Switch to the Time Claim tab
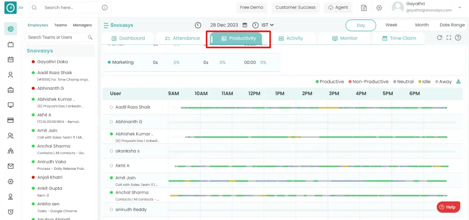This screenshot has width=469, height=220. (x=399, y=38)
